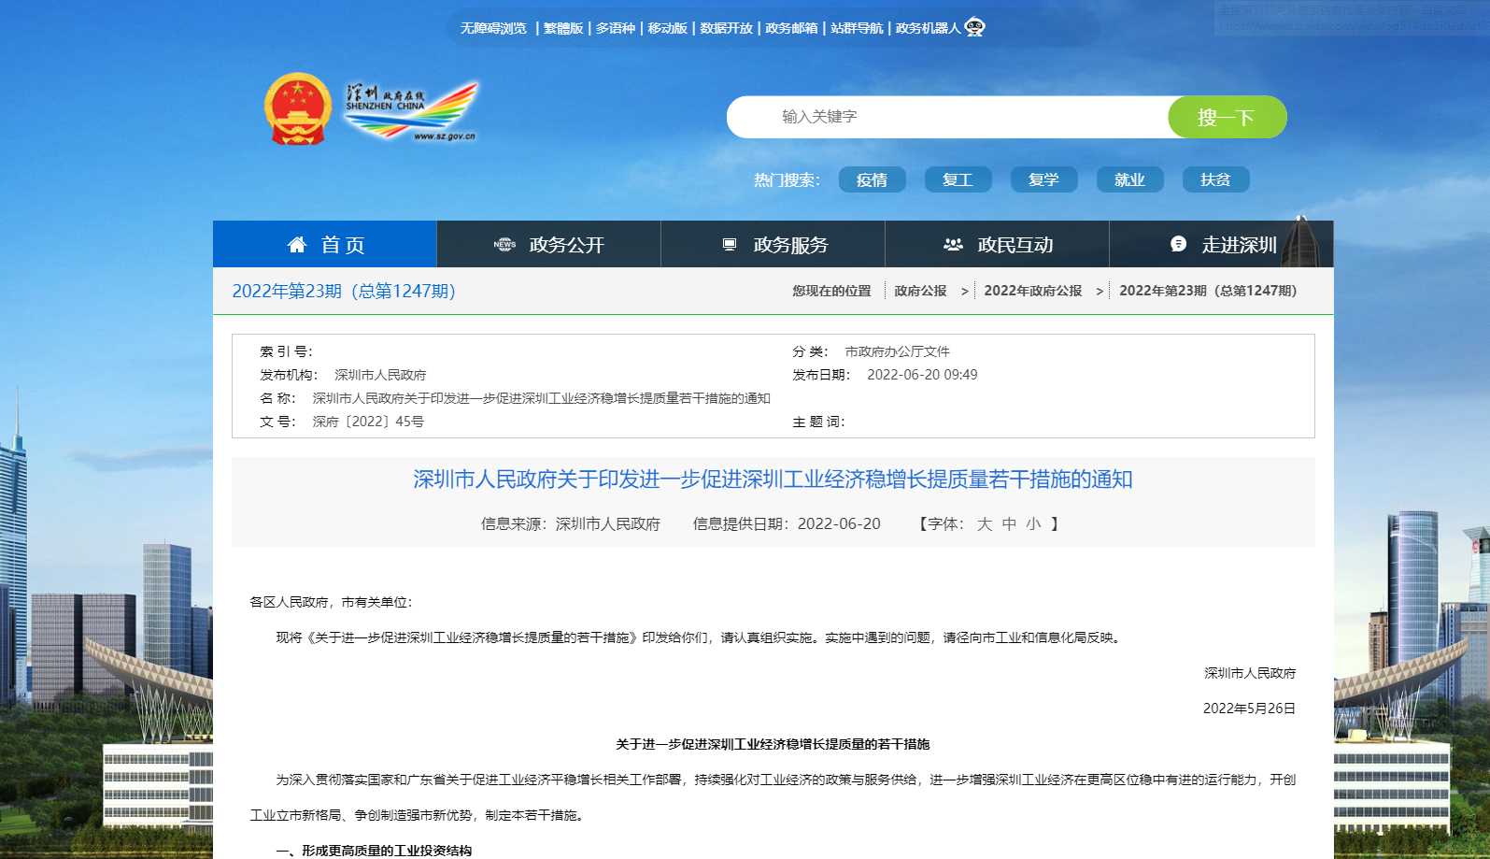
Task: Click the NEWS globe icon beside 政务公开
Action: coord(504,245)
